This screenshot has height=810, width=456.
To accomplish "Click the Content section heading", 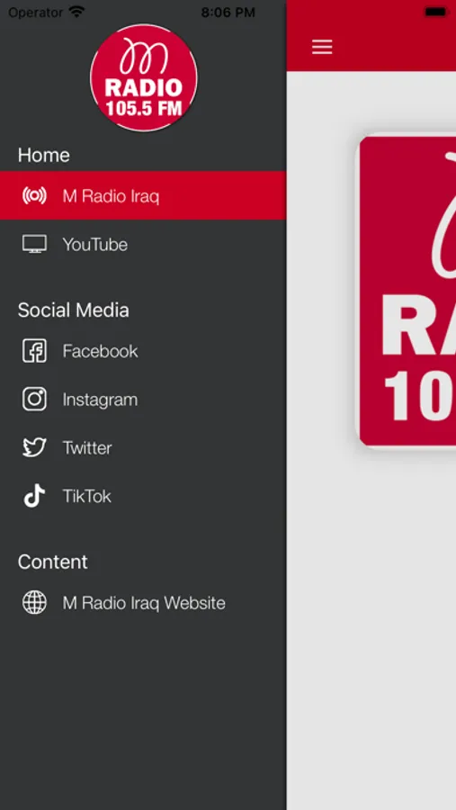I will pos(53,562).
